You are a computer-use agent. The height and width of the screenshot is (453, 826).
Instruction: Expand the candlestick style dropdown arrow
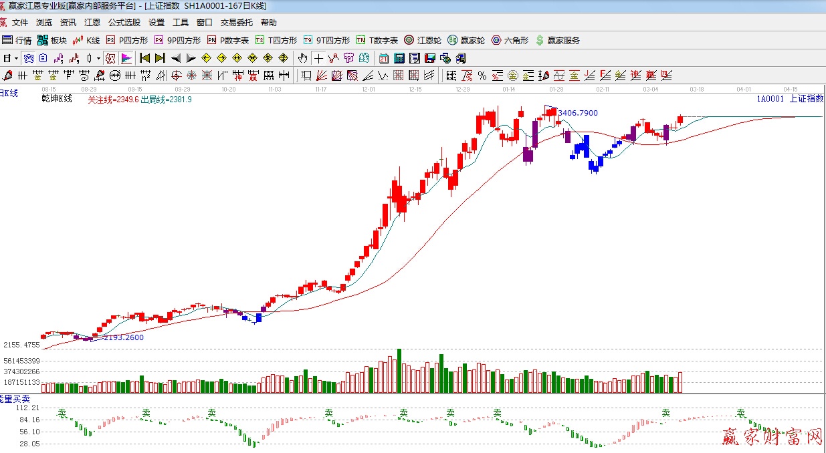tap(98, 58)
